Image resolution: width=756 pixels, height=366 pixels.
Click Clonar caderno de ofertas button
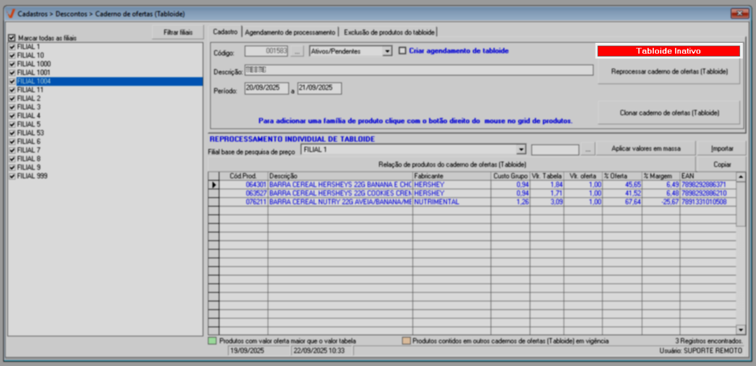(669, 113)
